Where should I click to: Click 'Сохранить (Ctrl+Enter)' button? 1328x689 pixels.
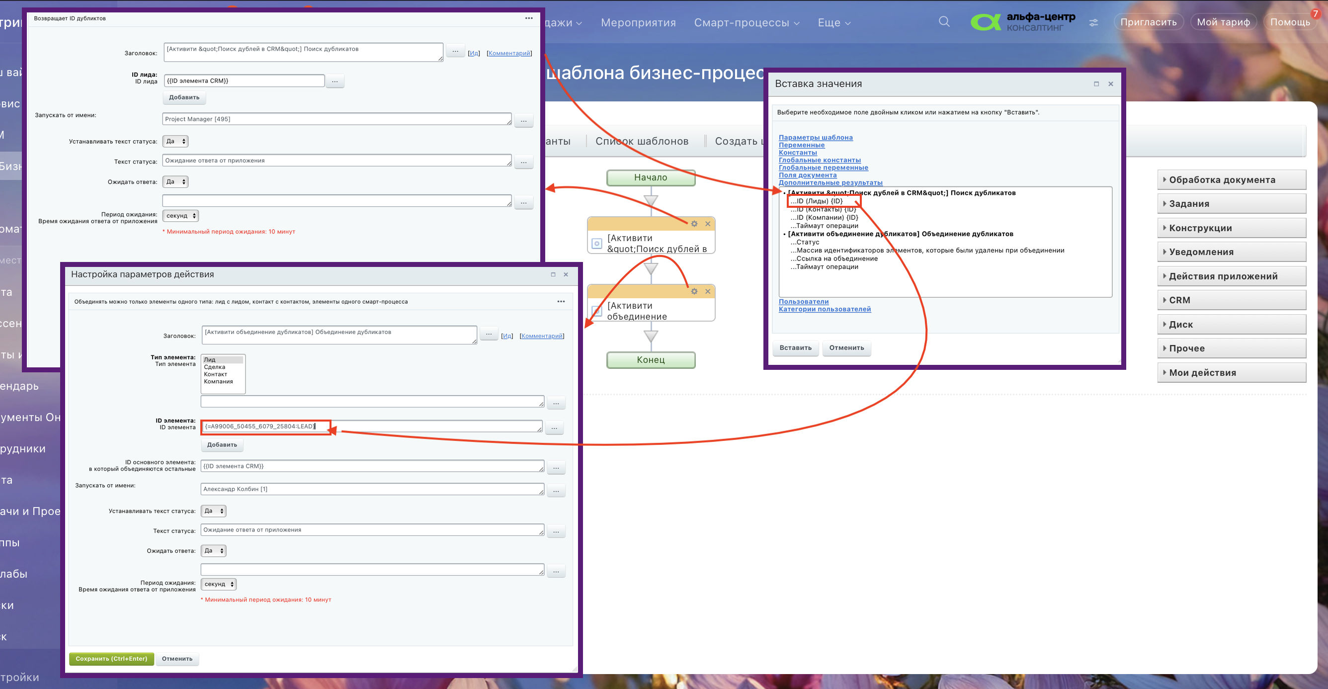click(111, 659)
